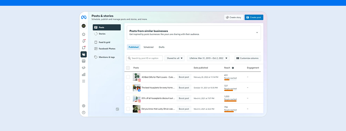
Task: Click the Create post button
Action: tap(254, 17)
